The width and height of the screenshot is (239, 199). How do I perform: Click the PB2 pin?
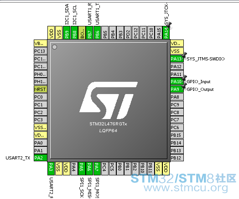tap(135, 169)
